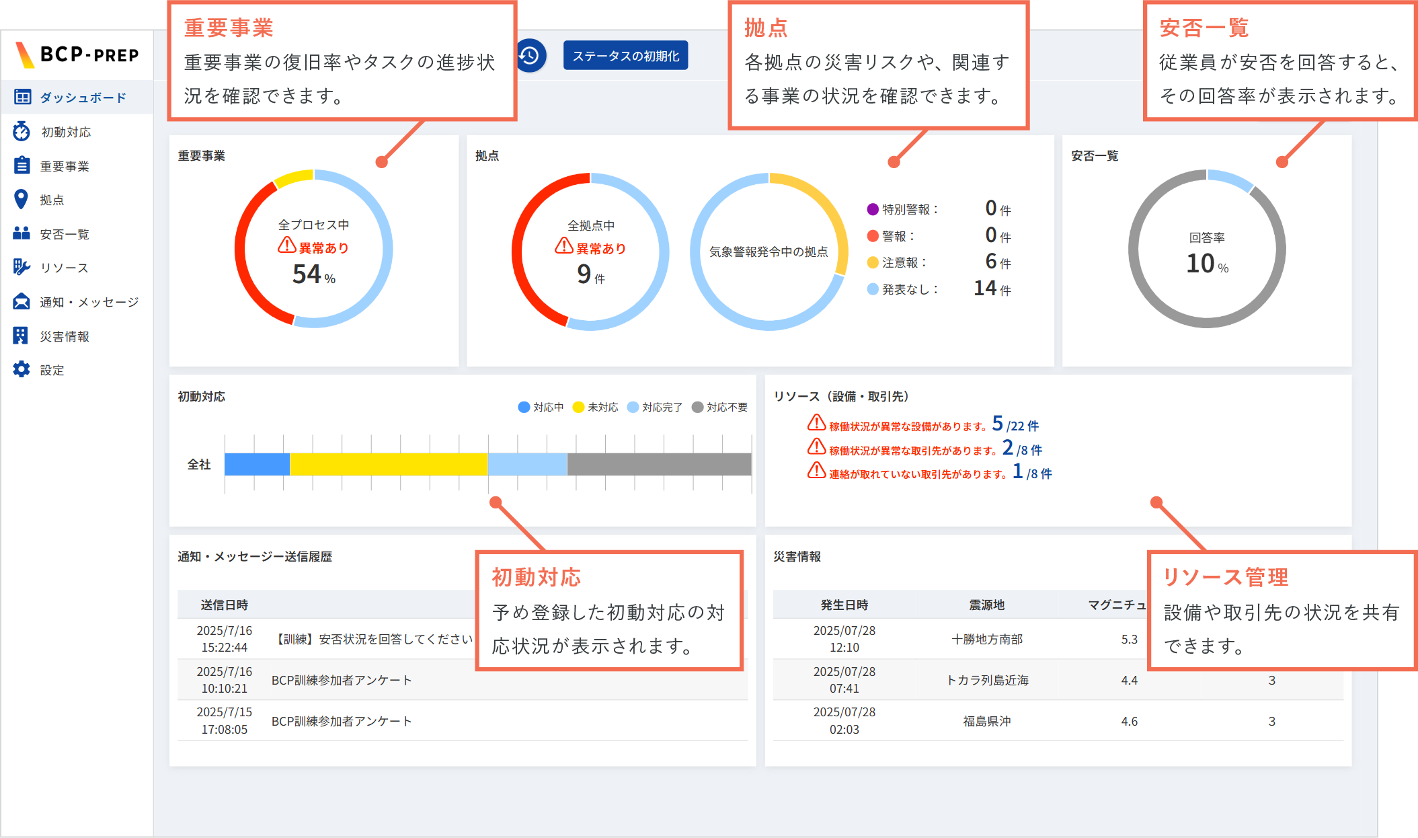The image size is (1418, 838).
Task: Click the リソース tools icon
Action: pyautogui.click(x=22, y=268)
